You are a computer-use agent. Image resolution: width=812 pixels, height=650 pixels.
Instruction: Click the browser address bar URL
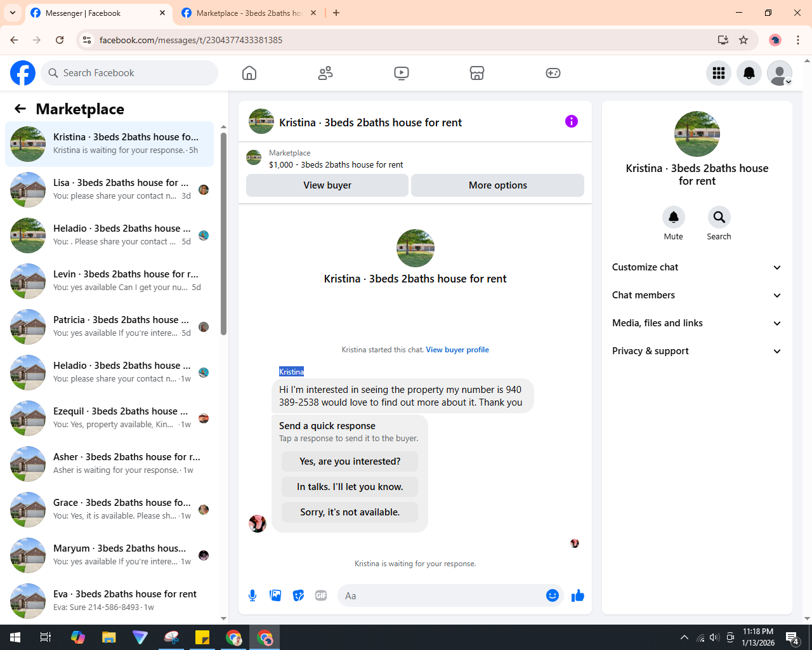(191, 40)
